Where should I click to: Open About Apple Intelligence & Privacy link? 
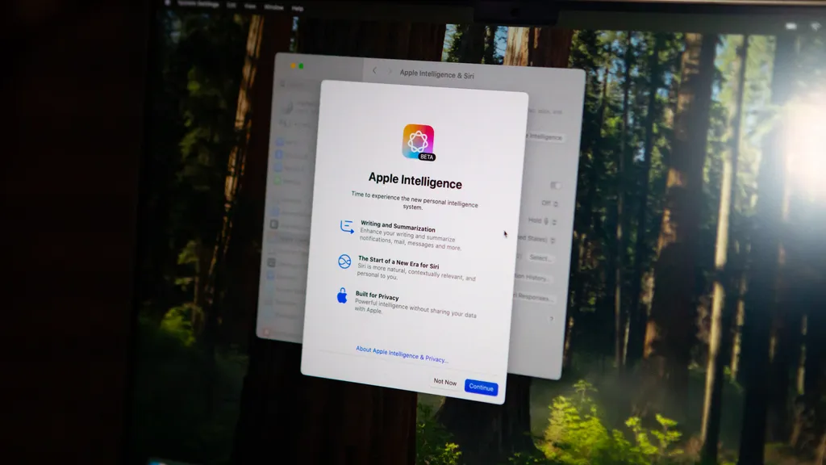(402, 354)
